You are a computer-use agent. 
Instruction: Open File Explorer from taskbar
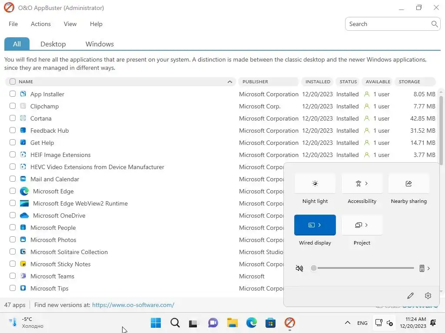tap(232, 323)
